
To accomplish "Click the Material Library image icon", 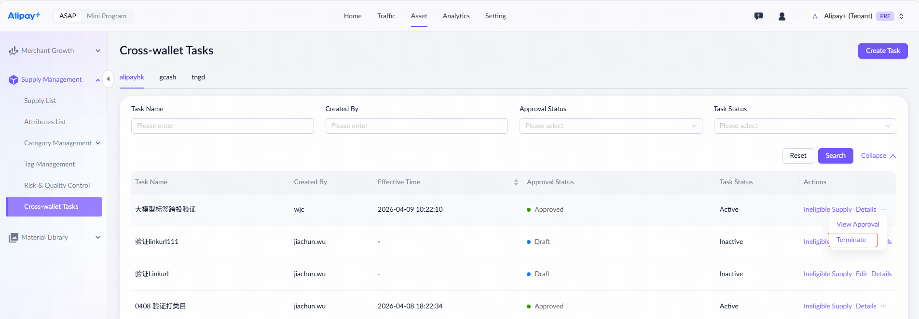I will click(14, 238).
